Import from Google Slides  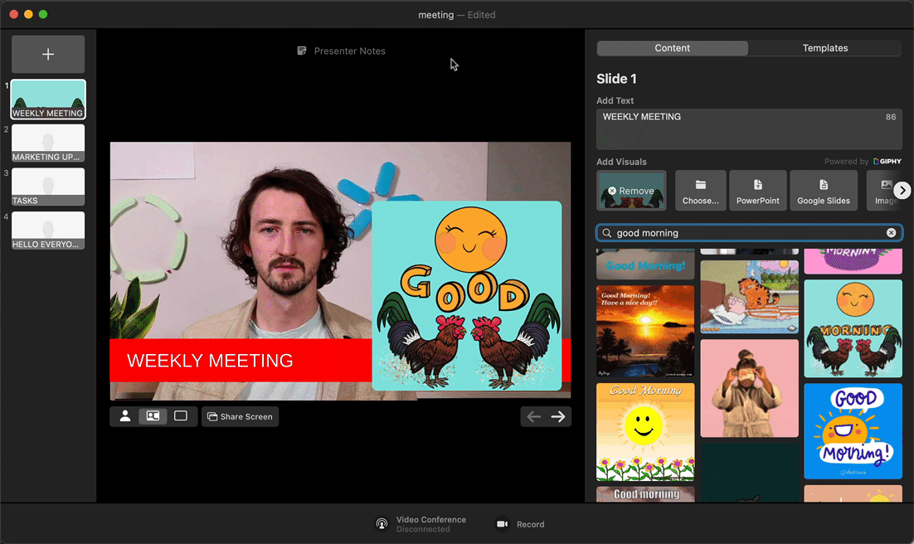click(x=823, y=191)
